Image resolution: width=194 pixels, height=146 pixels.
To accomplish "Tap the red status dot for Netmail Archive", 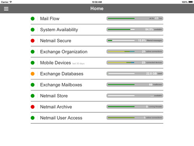I will [x=33, y=107].
